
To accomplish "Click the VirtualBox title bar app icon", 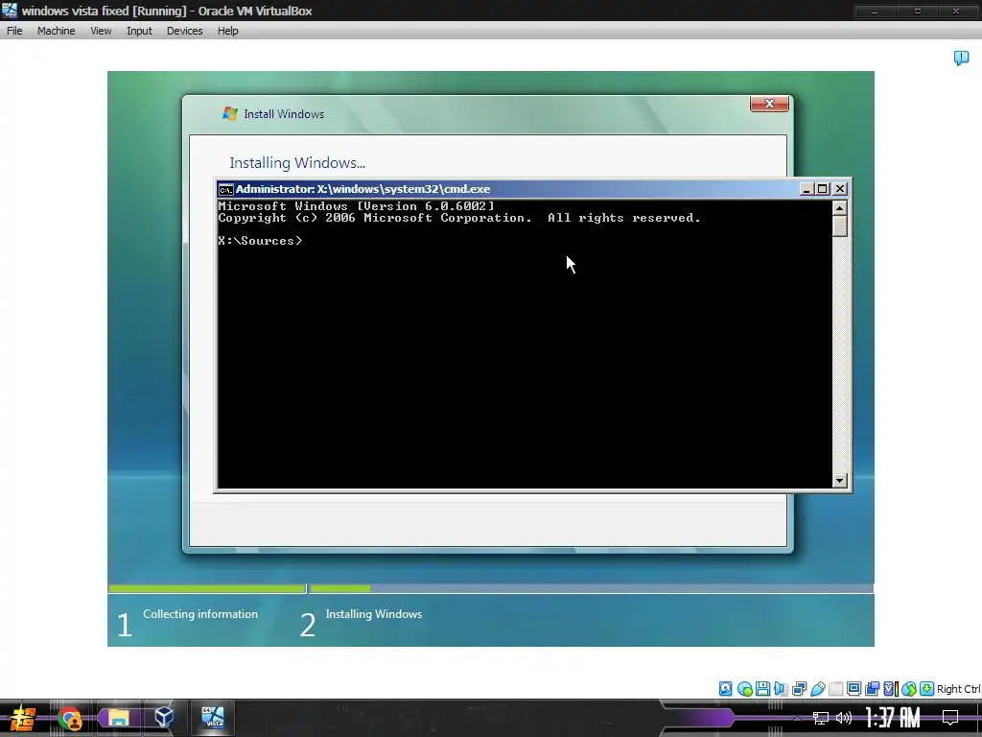I will (10, 11).
